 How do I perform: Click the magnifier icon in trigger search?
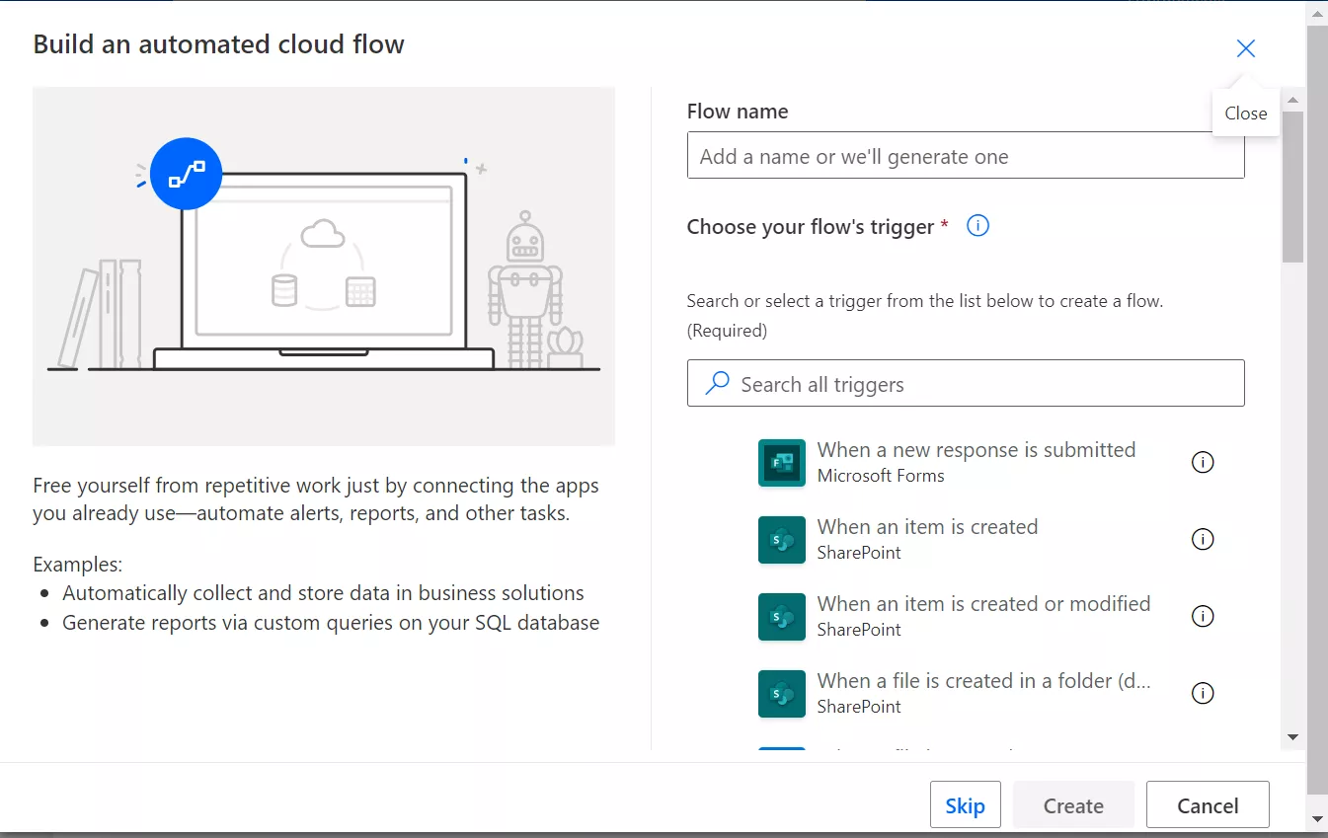[718, 383]
